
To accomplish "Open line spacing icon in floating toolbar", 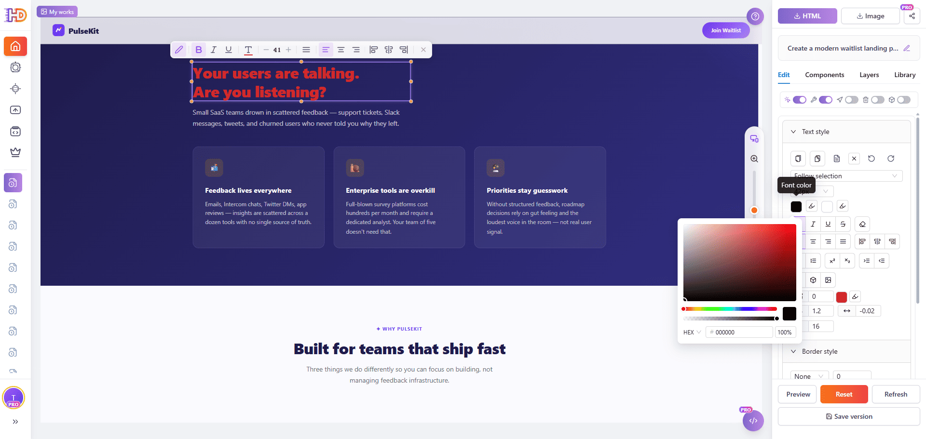I will point(306,50).
